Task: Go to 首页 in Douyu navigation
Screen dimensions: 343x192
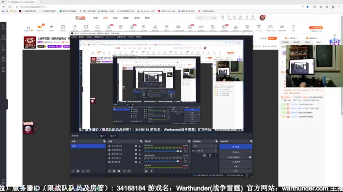Action: (x=96, y=18)
